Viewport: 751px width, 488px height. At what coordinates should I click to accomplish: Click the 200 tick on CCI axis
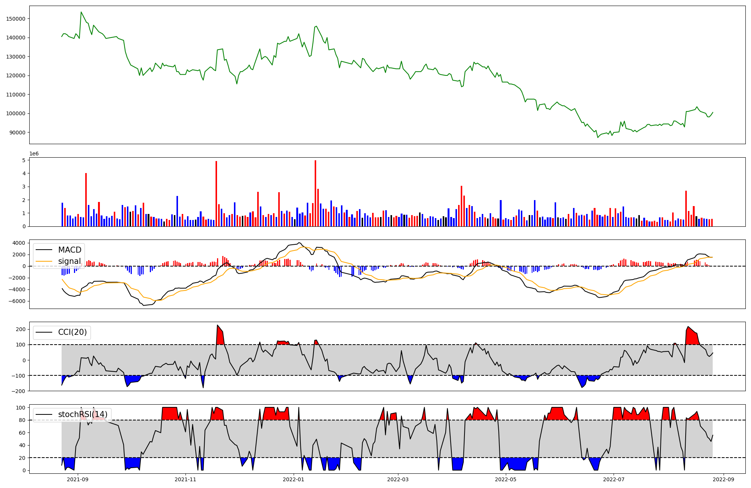pos(21,329)
